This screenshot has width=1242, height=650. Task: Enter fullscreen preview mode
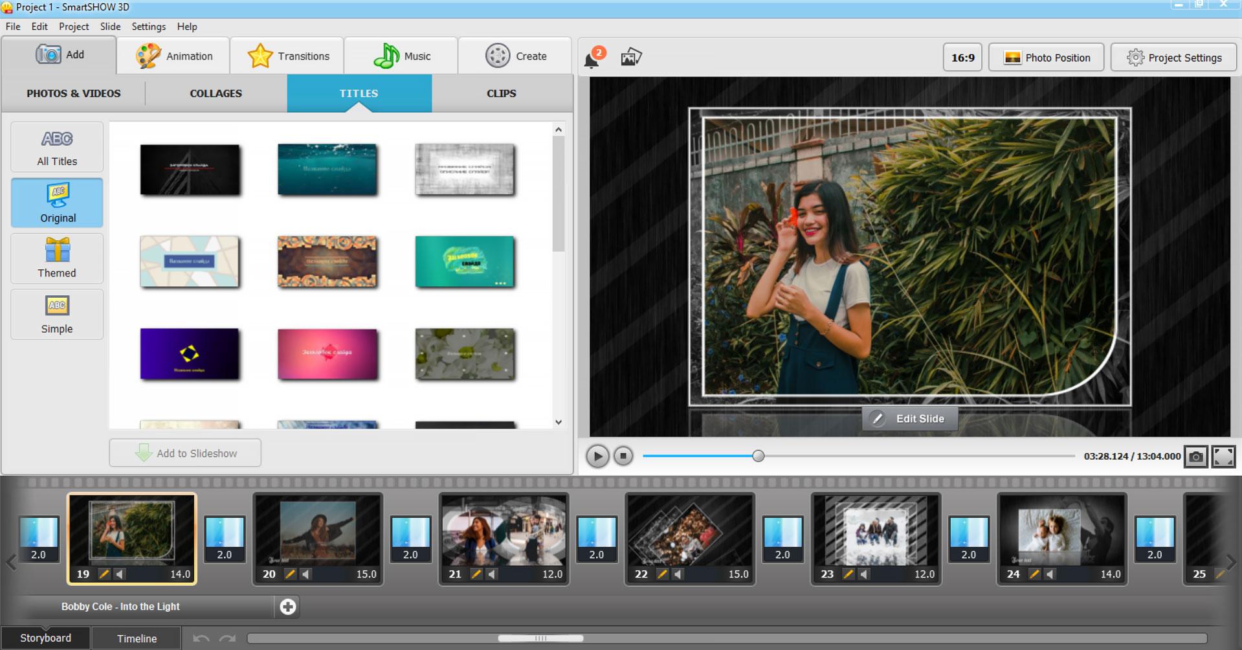pyautogui.click(x=1224, y=456)
